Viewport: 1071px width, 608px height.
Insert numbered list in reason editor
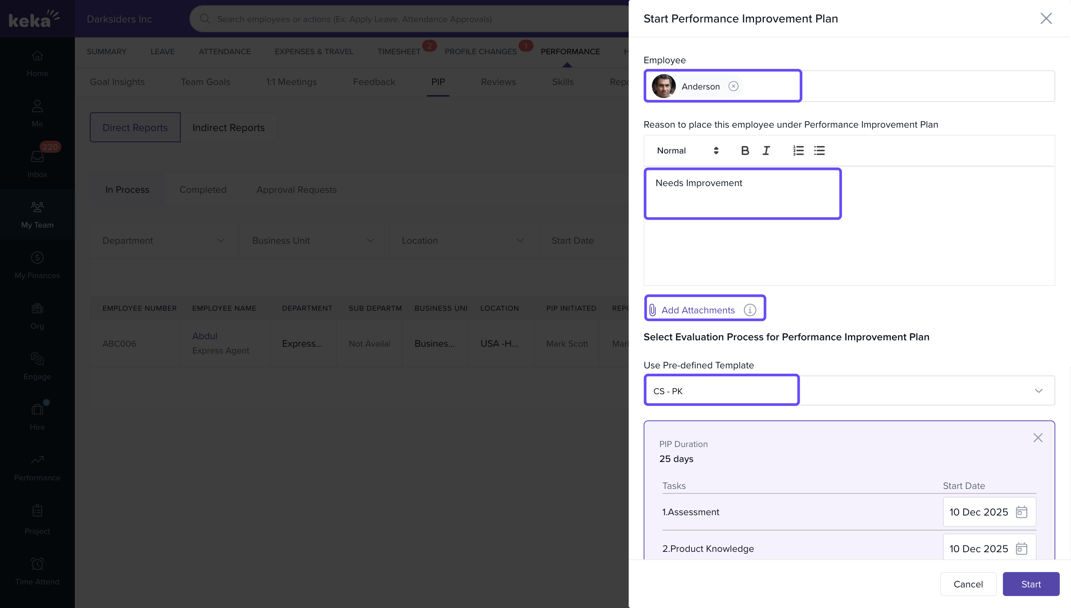click(x=798, y=151)
